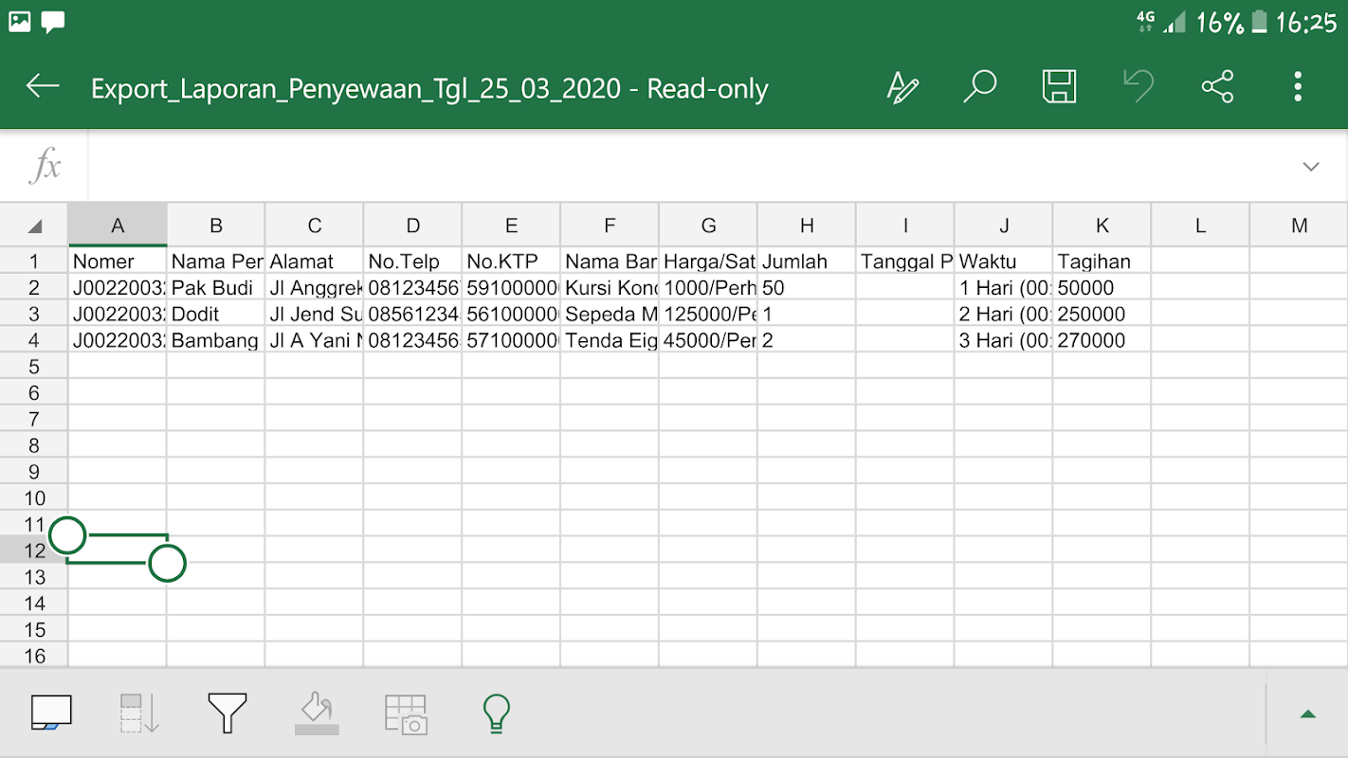The height and width of the screenshot is (758, 1348).
Task: Select the "Kursi Kono" item cell
Action: coord(610,288)
